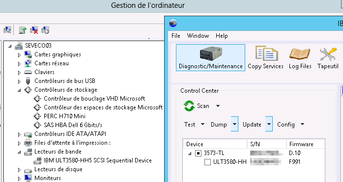This screenshot has height=182, width=343.
Task: Click the Moniteurs icon
Action: (x=28, y=178)
